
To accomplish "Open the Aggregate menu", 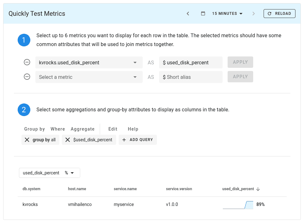I will click(83, 129).
